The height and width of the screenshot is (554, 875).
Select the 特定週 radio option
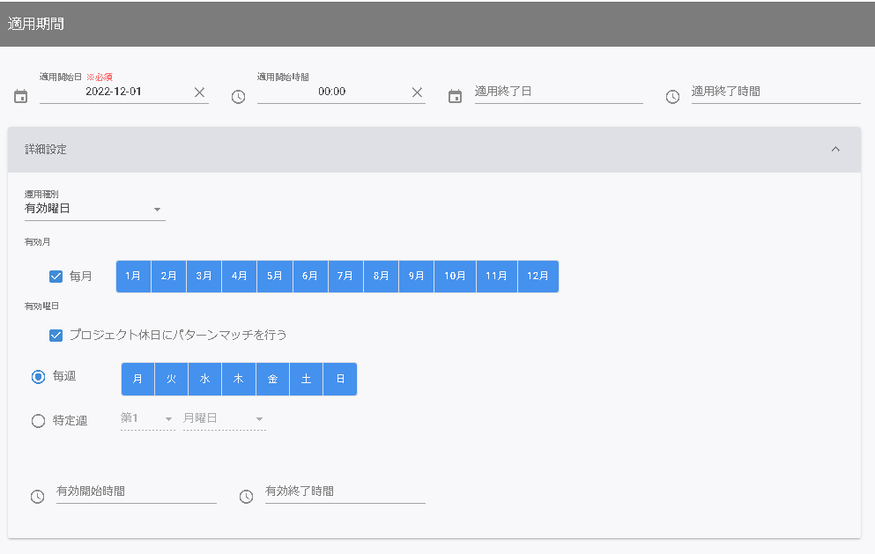(38, 421)
